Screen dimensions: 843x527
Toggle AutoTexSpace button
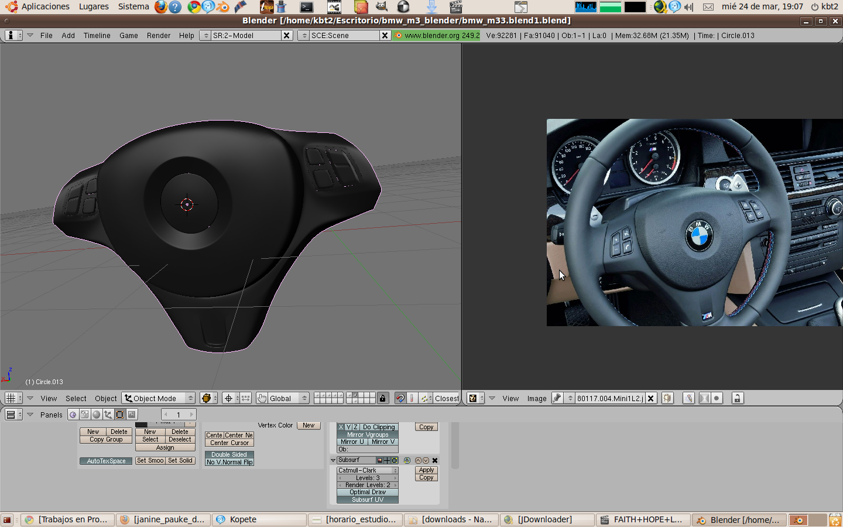106,461
